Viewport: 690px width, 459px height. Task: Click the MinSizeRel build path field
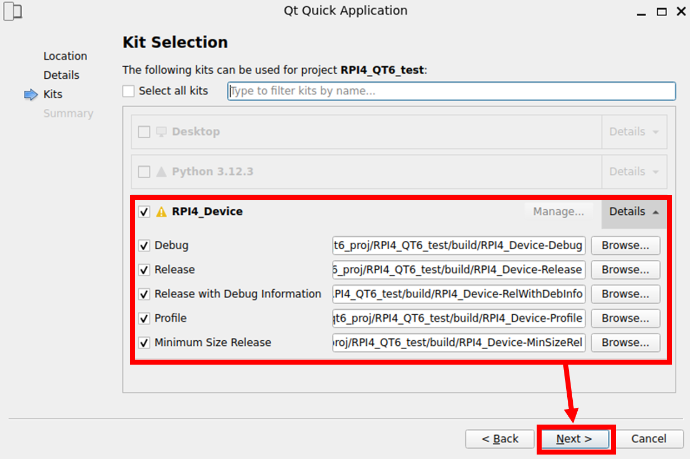coord(459,343)
